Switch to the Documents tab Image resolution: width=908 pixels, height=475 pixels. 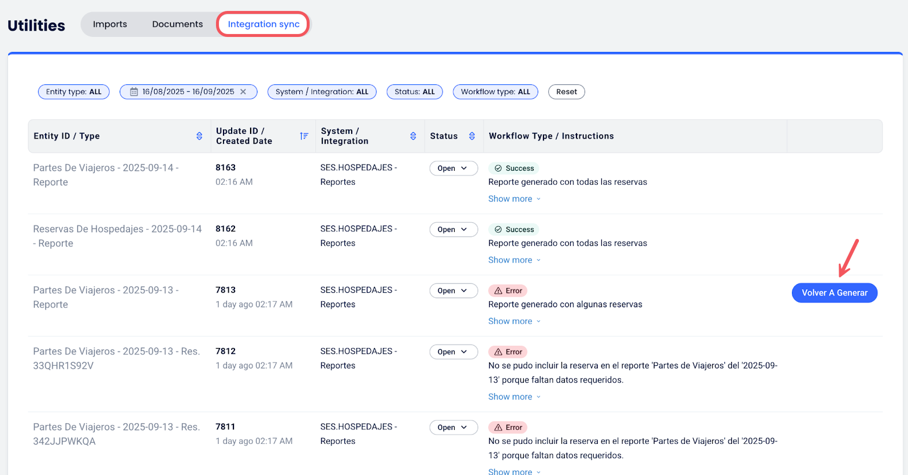coord(177,24)
